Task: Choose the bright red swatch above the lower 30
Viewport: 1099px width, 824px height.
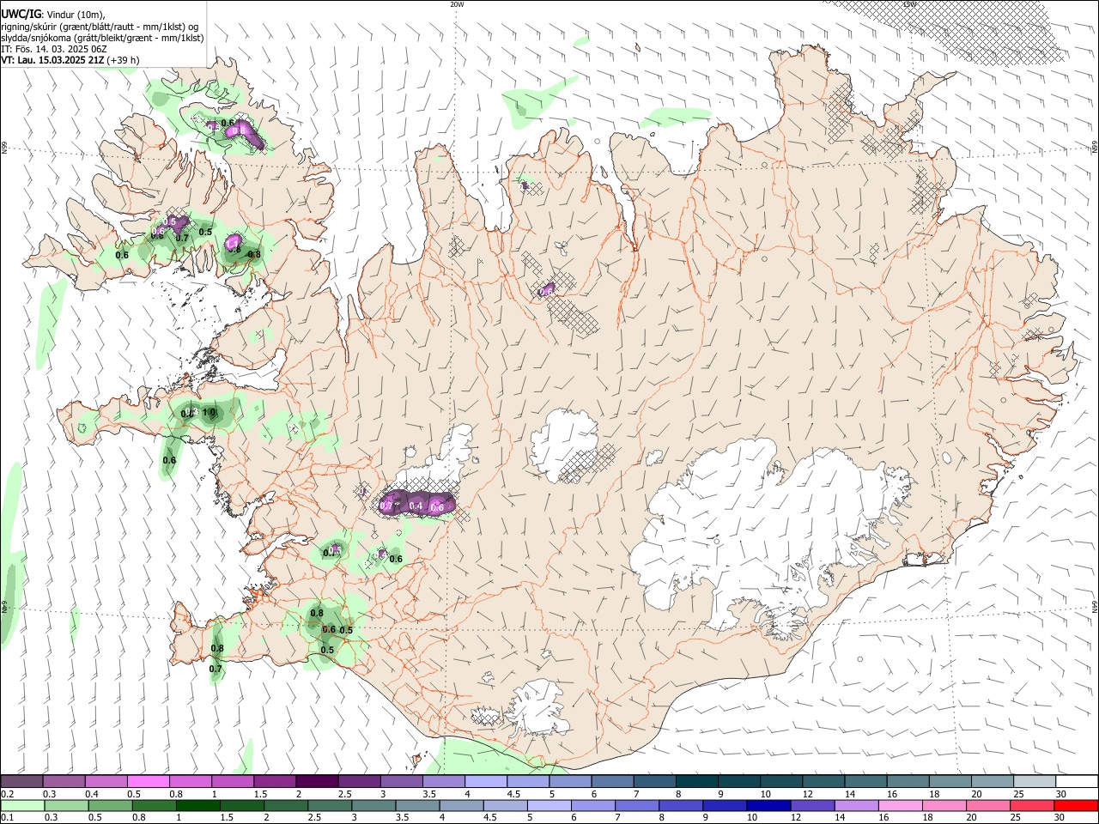Action: pos(1075,805)
